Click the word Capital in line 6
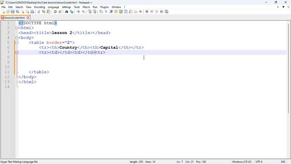Screen dimensions: 291x164 pyautogui.click(x=109, y=47)
